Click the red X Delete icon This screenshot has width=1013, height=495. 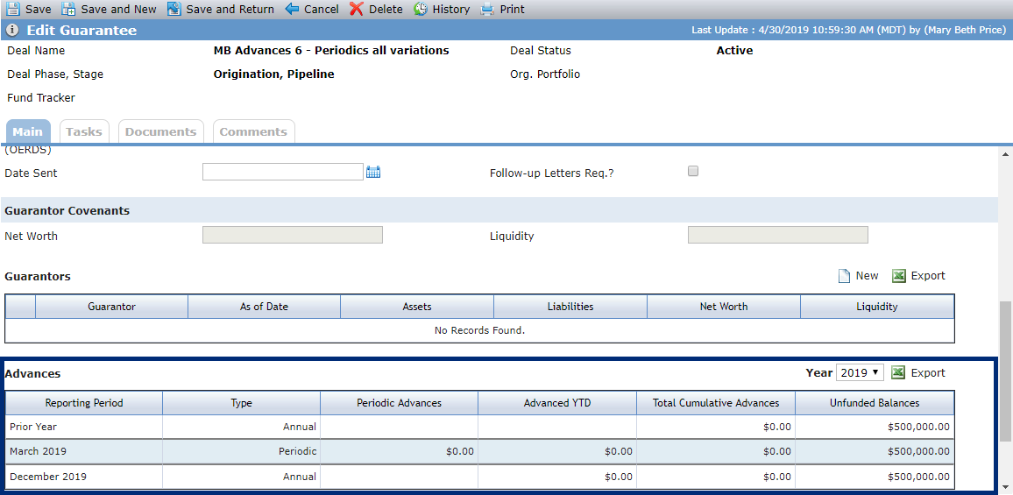357,9
